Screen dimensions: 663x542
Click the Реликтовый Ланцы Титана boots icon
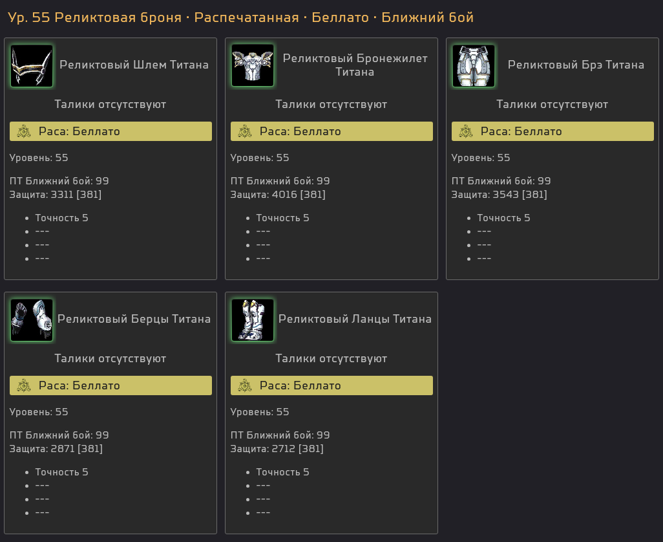pyautogui.click(x=253, y=320)
